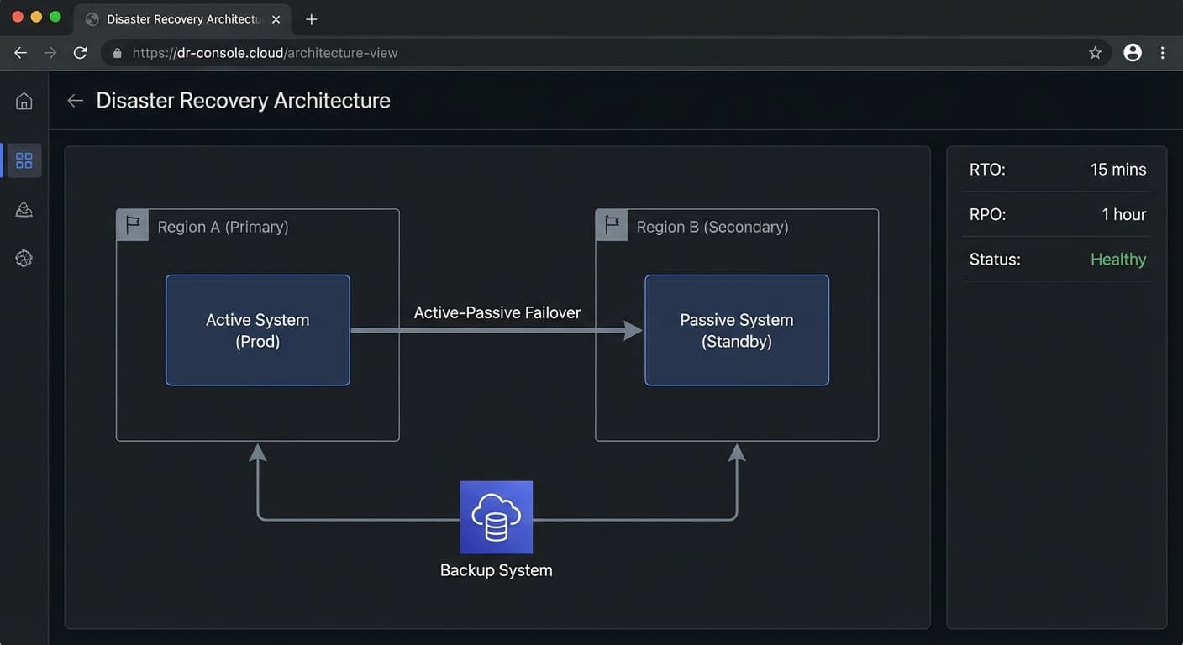Open the browser three-dot menu

1163,53
